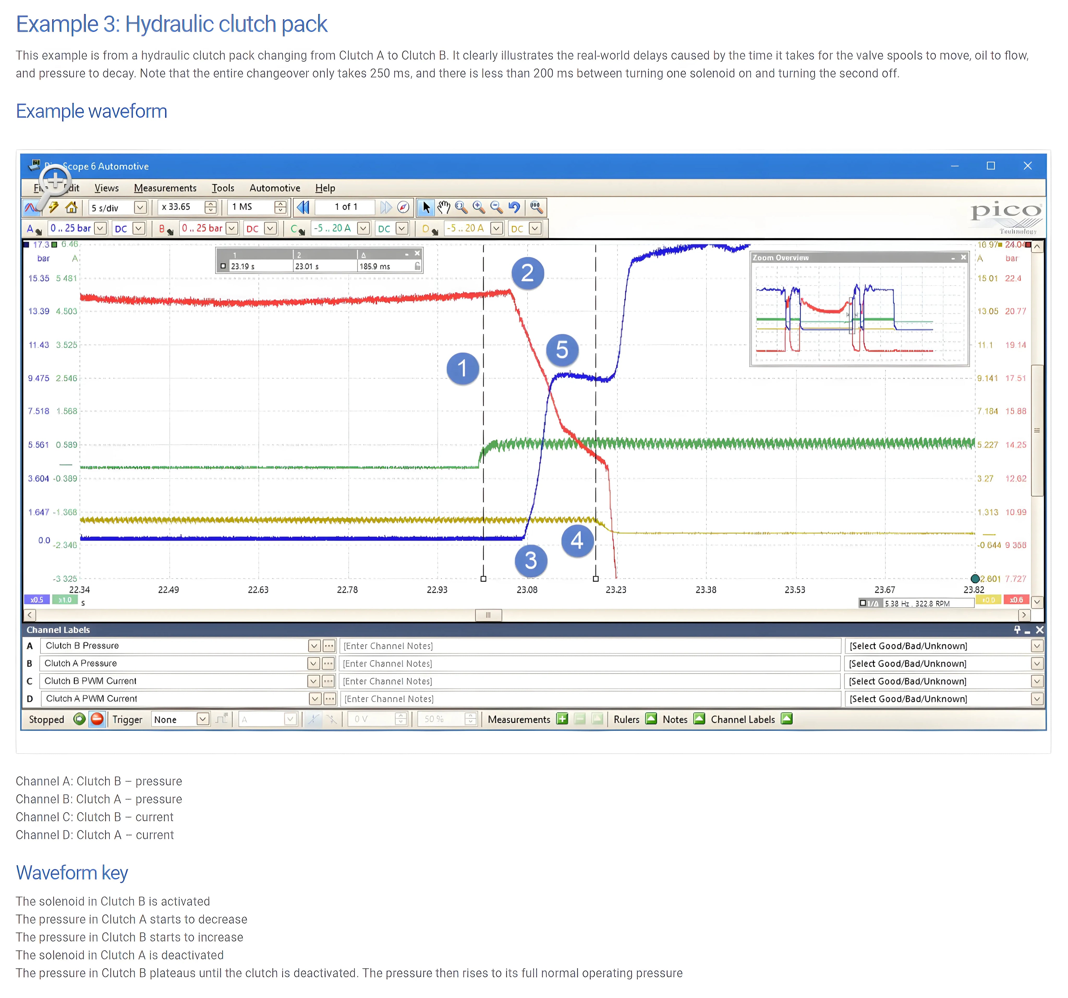Viewport: 1068px width, 998px height.
Task: Toggle the ruler legend lock icon
Action: [417, 266]
